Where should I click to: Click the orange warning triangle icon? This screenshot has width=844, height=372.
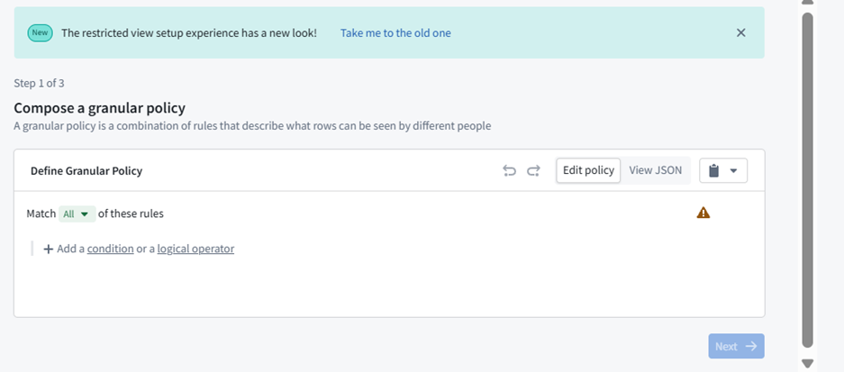pyautogui.click(x=703, y=213)
